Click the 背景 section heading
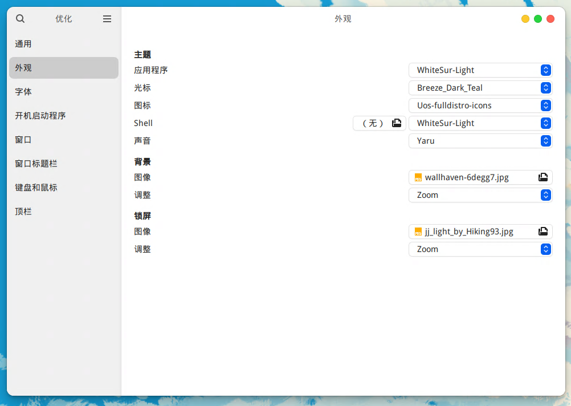This screenshot has height=406, width=571. click(142, 162)
